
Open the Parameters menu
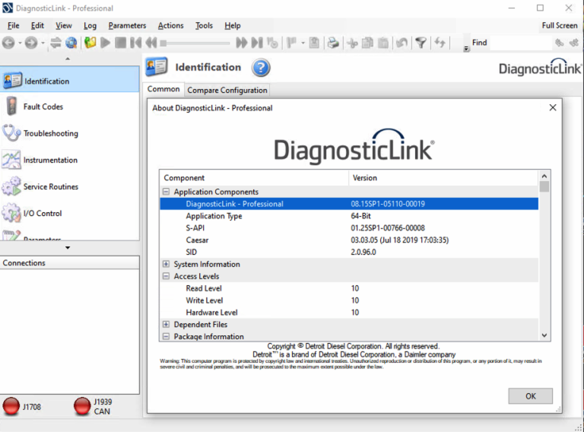(127, 25)
